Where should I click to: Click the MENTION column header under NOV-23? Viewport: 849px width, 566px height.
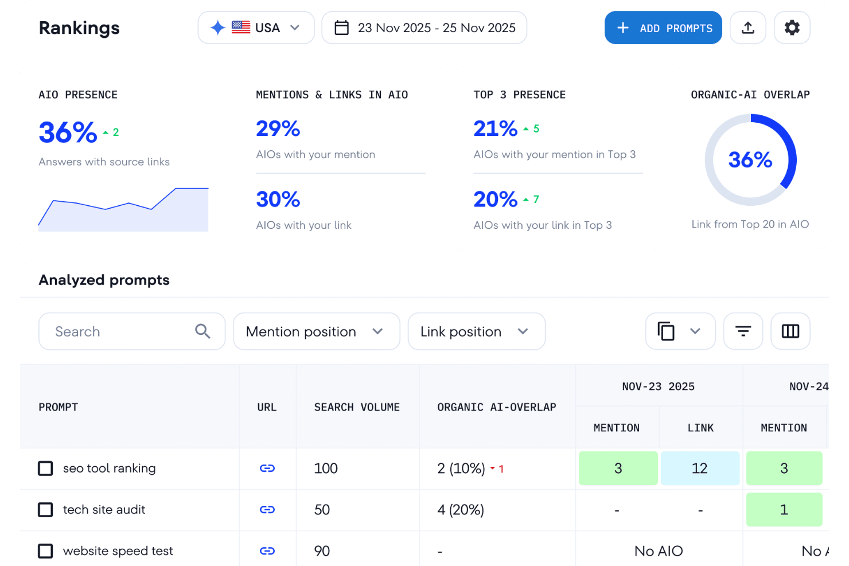[x=617, y=427]
